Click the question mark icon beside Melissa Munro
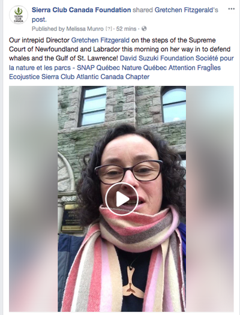This screenshot has width=240, height=315. click(x=109, y=29)
